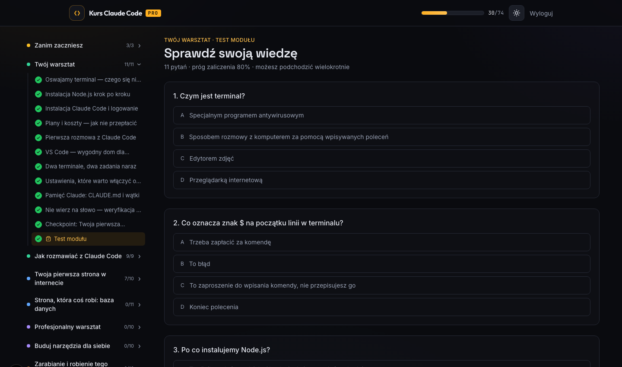Click question 2 text about the $ sign
This screenshot has width=622, height=367.
[x=258, y=223]
